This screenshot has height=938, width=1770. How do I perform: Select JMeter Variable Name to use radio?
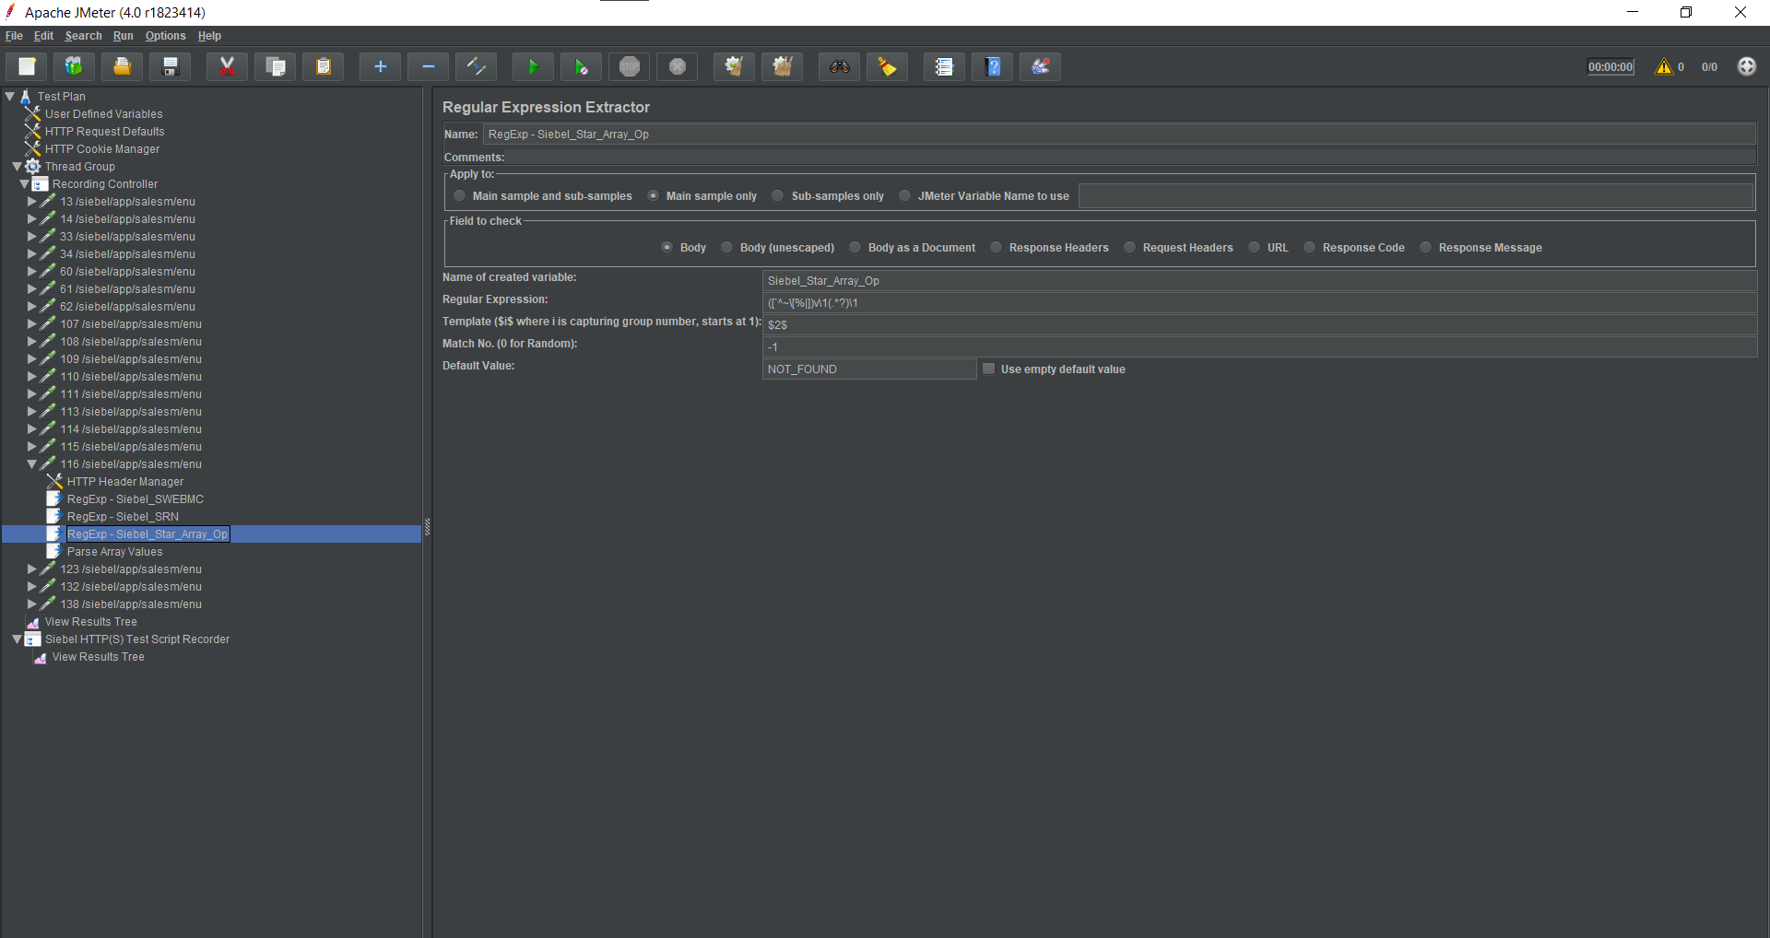click(905, 195)
